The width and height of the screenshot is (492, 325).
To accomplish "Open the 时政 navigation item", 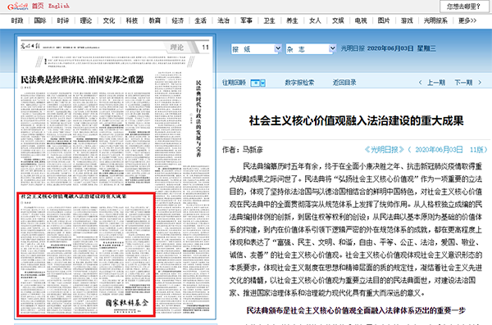I will point(17,20).
